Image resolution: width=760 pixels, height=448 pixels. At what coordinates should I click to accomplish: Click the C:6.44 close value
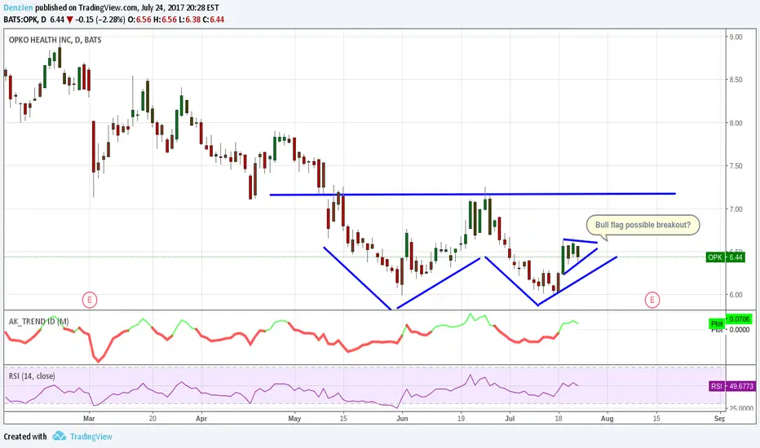point(214,20)
